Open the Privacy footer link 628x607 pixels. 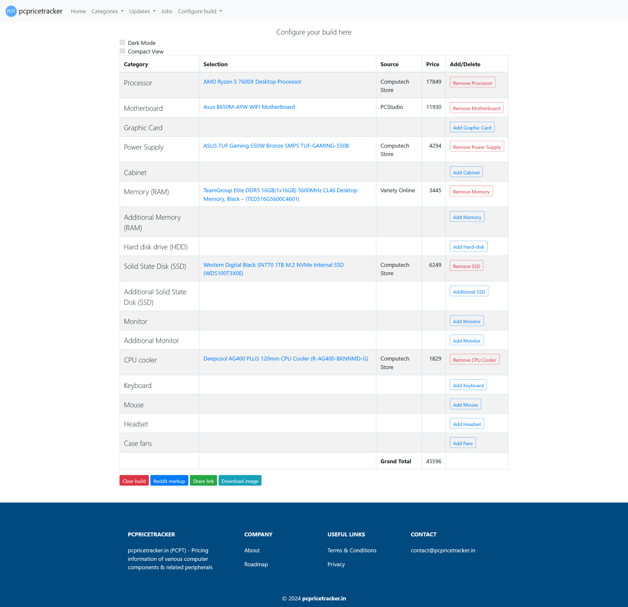point(336,564)
